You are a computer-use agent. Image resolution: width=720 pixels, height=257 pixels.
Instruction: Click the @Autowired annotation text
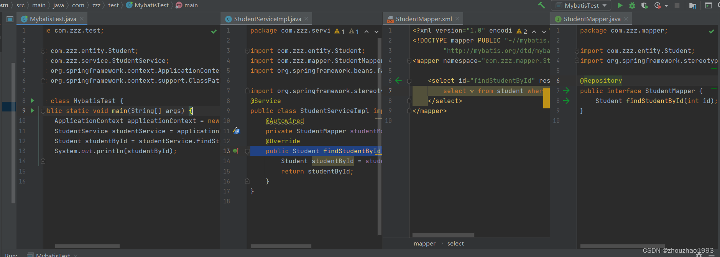[285, 121]
